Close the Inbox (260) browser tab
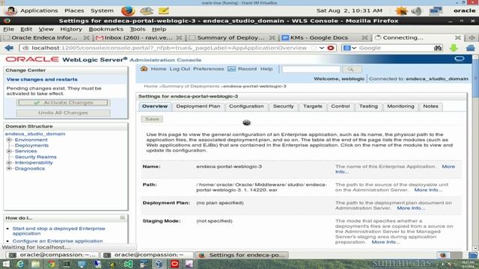Viewport: 479px width, 269px height. [180, 38]
